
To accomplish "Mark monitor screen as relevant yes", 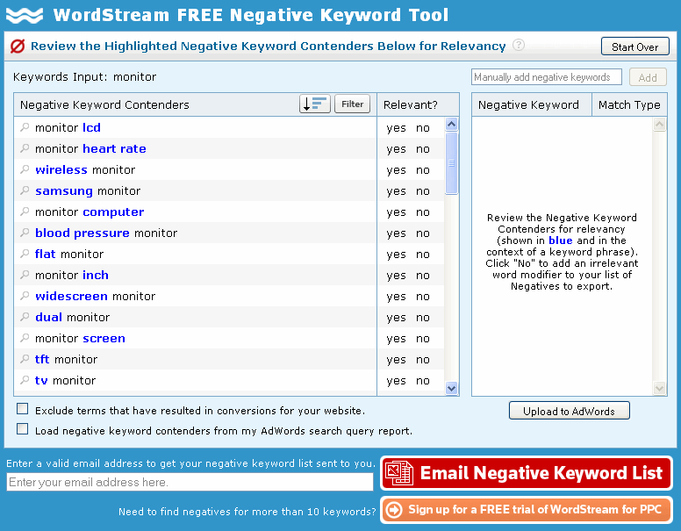I will coord(396,339).
